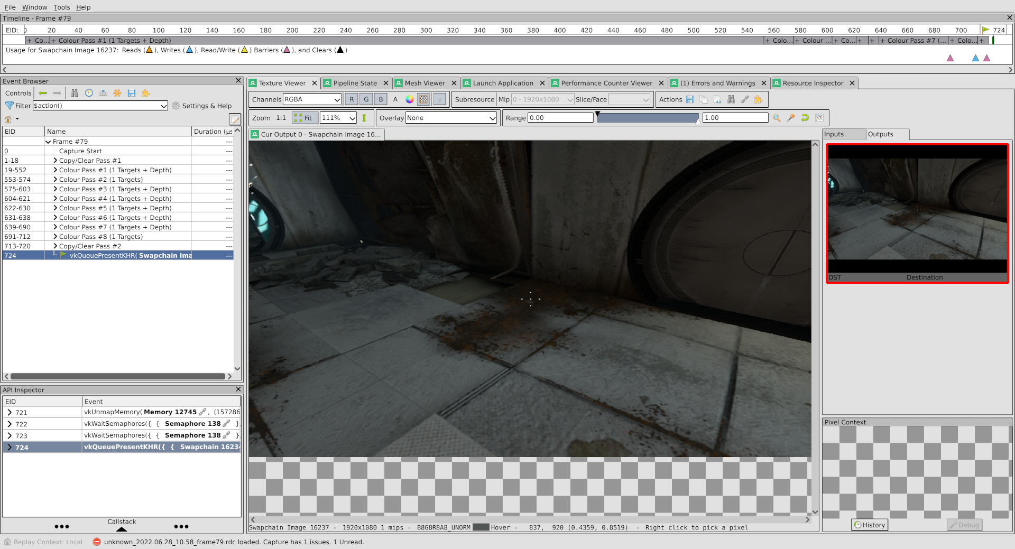
Task: Open the Channels RGBA dropdown
Action: pos(312,99)
